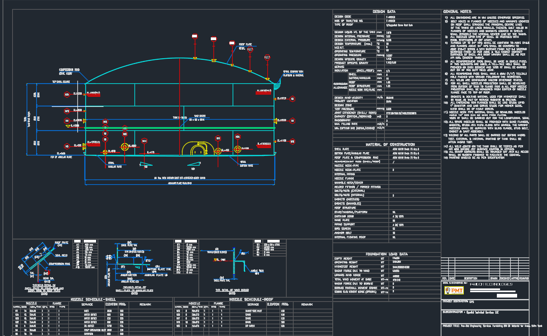Click the GENERAL NOTES heading
This screenshot has width=547, height=336.
[457, 12]
